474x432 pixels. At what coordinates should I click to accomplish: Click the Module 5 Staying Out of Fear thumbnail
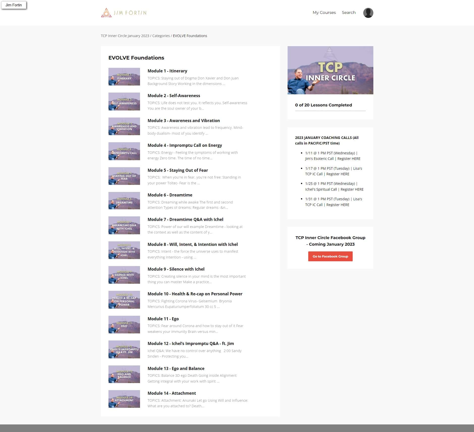[124, 176]
